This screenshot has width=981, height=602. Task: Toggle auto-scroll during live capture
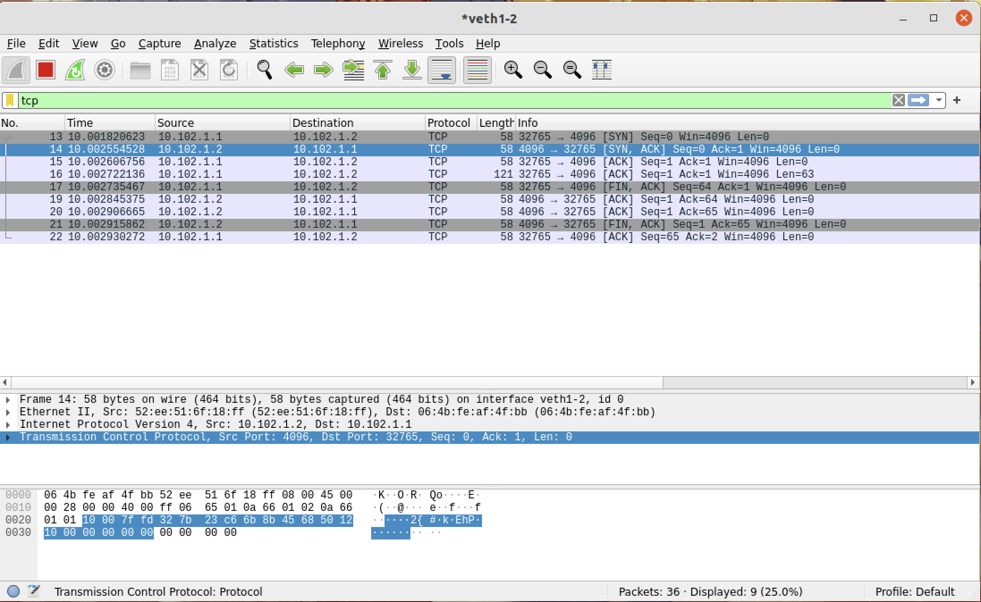(442, 70)
